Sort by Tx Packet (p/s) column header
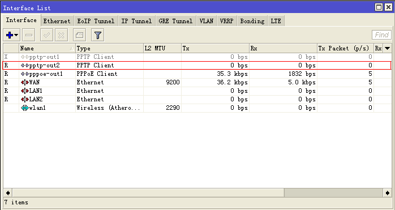The image size is (395, 210). [x=345, y=48]
